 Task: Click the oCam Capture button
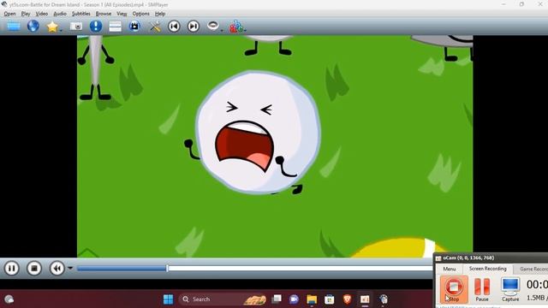(510, 289)
